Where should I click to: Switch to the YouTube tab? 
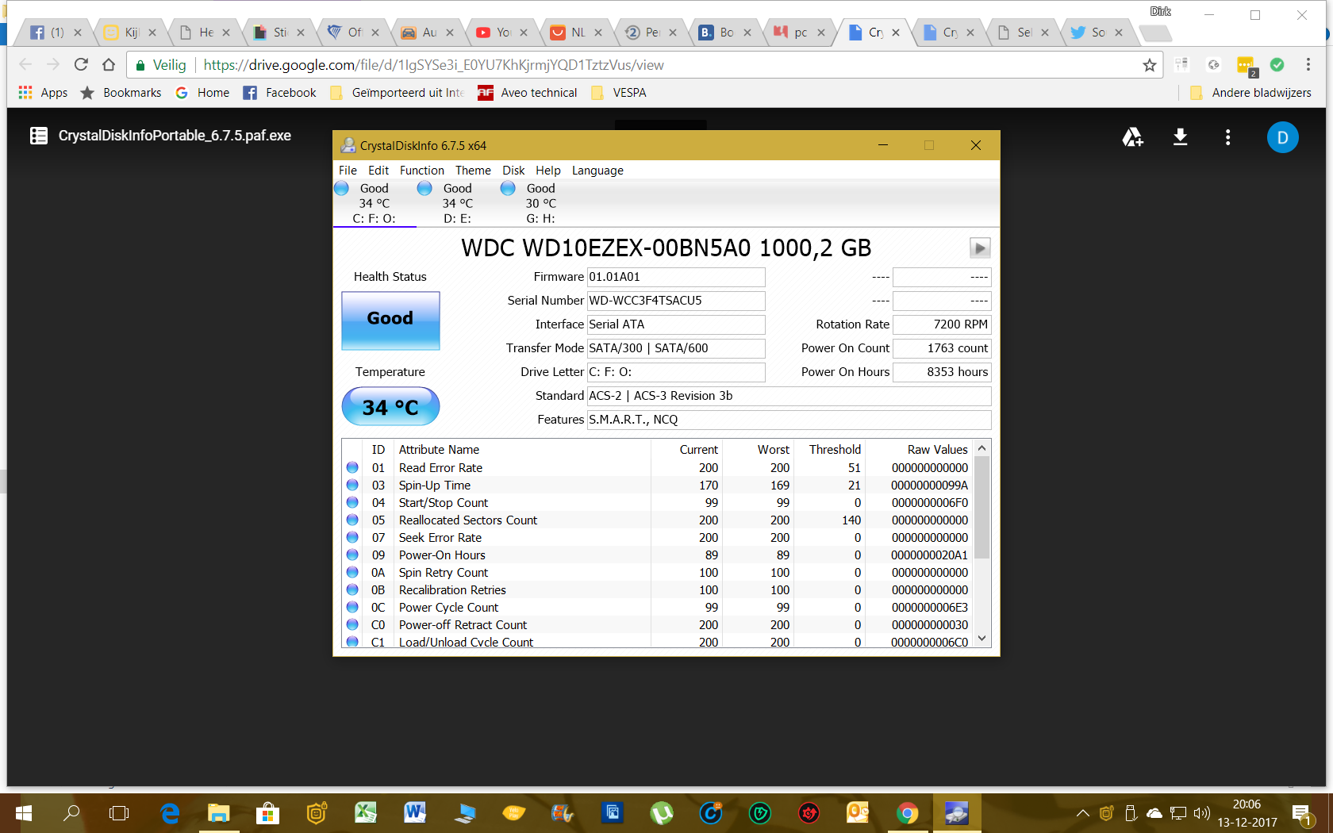click(494, 33)
